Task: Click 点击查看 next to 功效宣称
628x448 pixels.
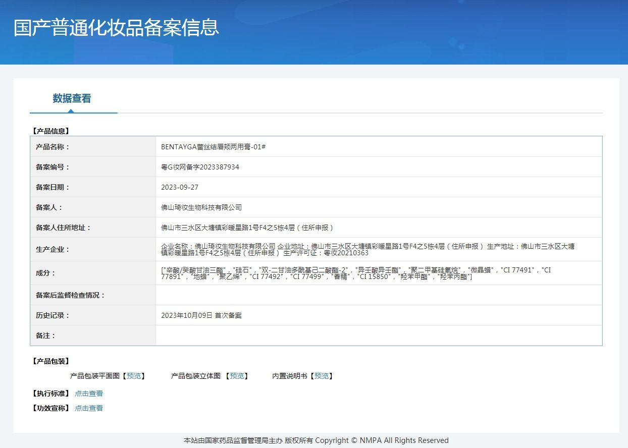Action: [x=89, y=408]
